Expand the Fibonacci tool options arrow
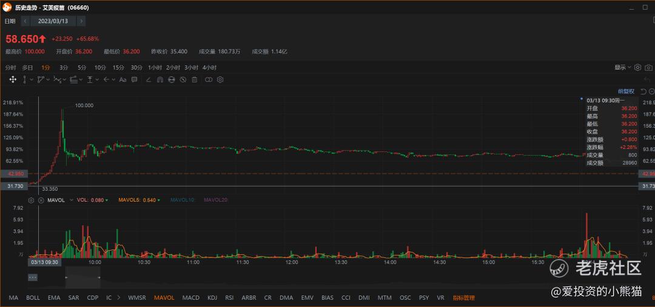The width and height of the screenshot is (655, 307). click(x=81, y=80)
